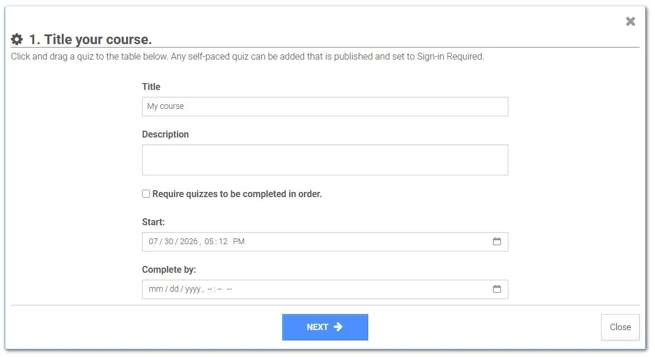Select the yyyy segment in Complete by

pyautogui.click(x=193, y=289)
